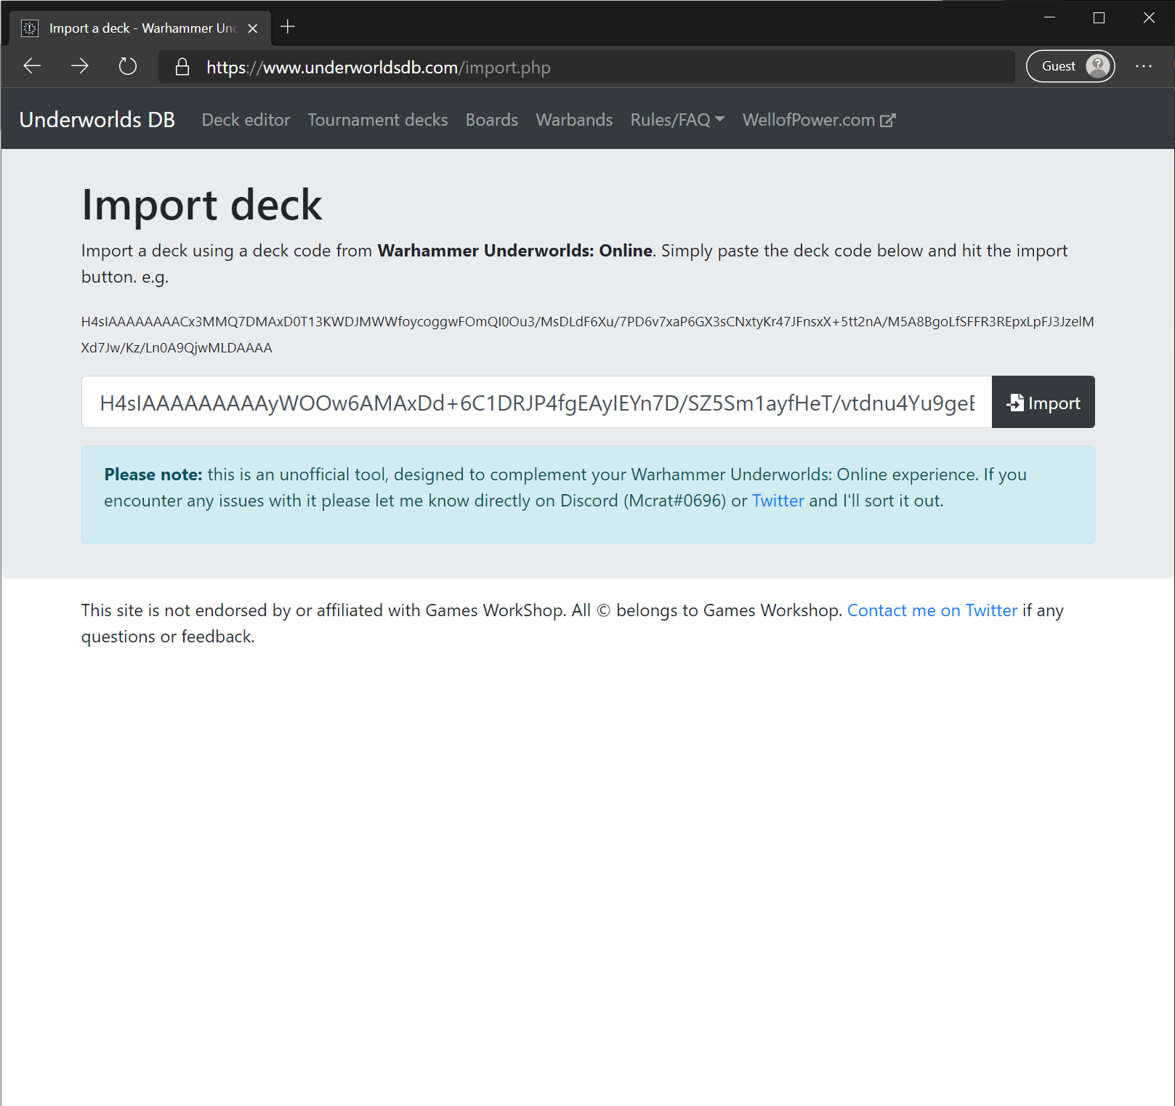Click the browser forward arrow

80,66
